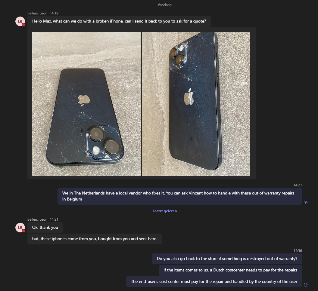Click the red presence dot on top avatar
This screenshot has height=291, width=318.
(x=23, y=25)
